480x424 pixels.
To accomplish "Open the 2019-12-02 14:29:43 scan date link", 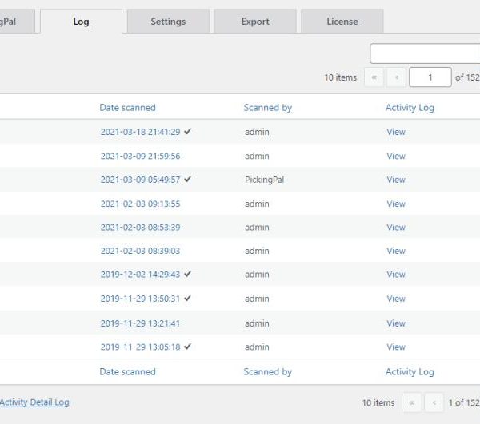I will click(140, 274).
